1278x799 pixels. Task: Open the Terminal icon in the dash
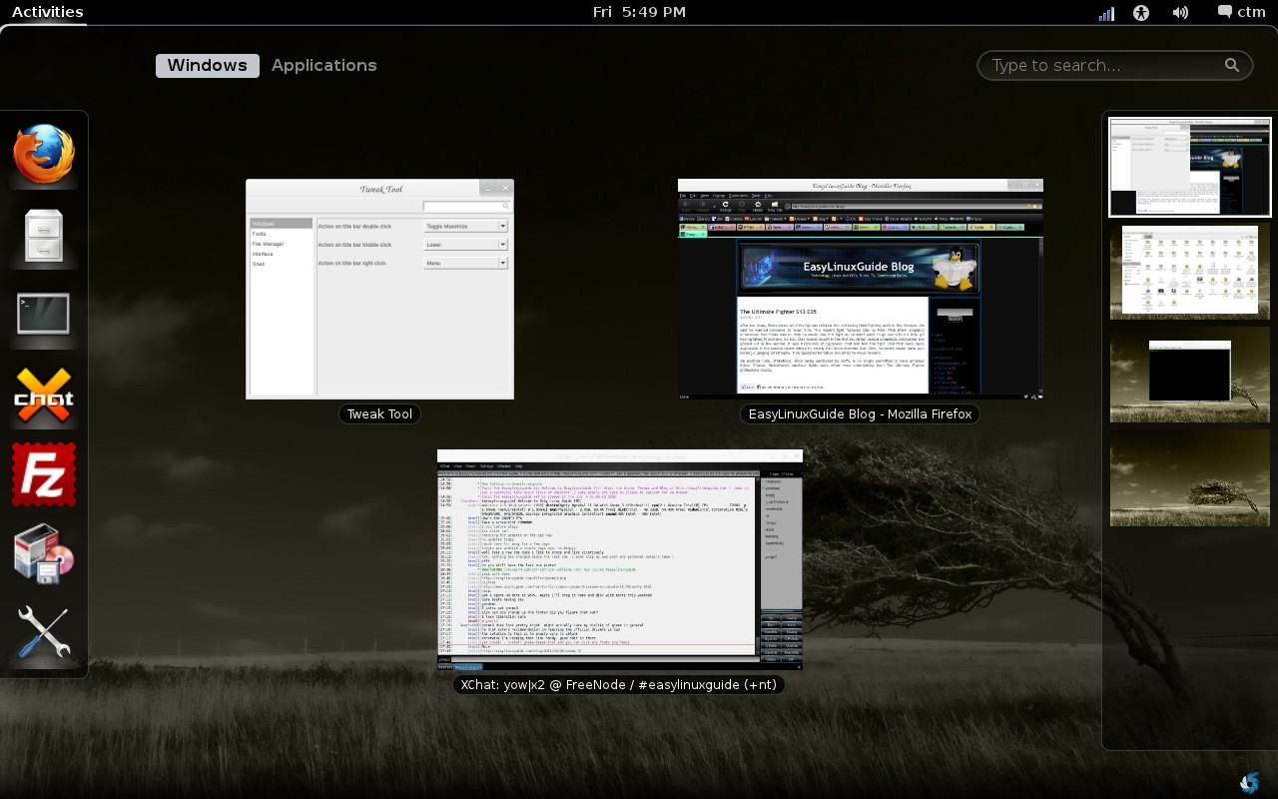[44, 315]
